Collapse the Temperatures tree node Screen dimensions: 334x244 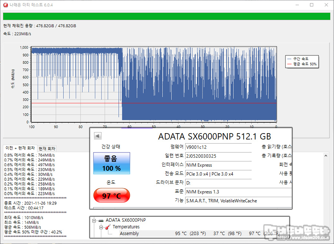101,227
